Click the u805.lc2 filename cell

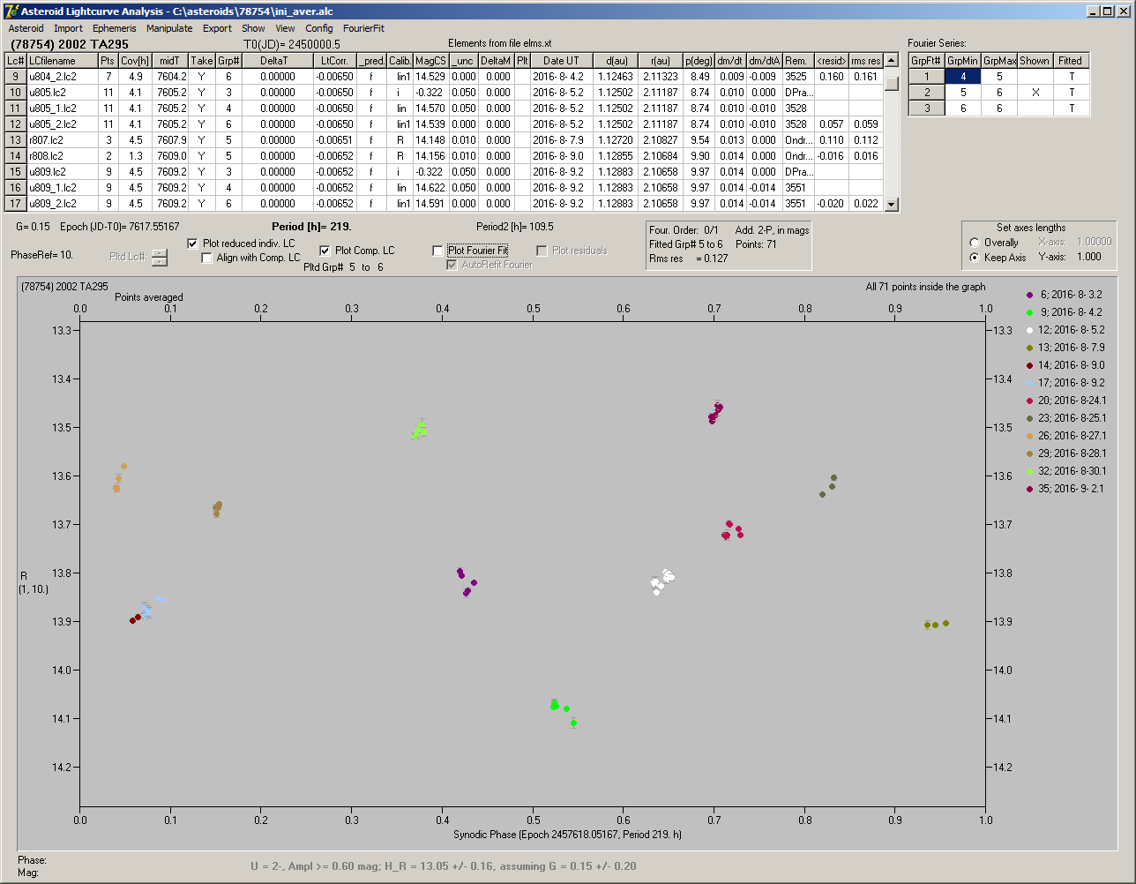(62, 93)
